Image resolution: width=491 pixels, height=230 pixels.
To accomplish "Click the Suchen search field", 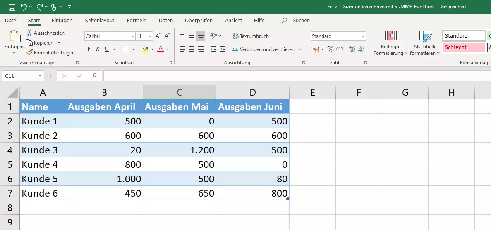I will tap(301, 21).
